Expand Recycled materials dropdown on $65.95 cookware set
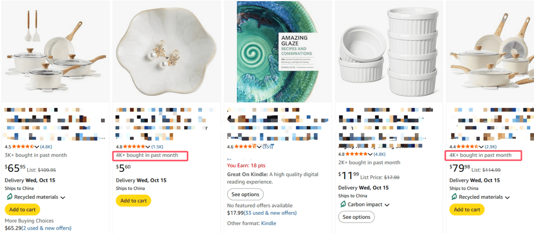534x234 pixels. point(63,197)
